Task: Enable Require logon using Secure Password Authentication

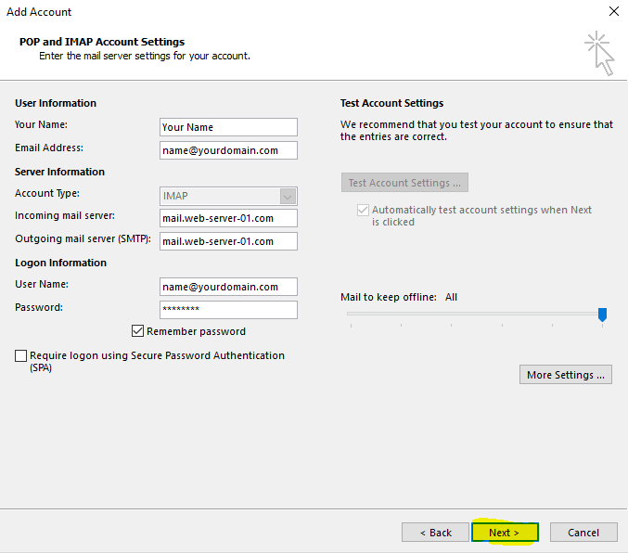Action: pos(21,356)
